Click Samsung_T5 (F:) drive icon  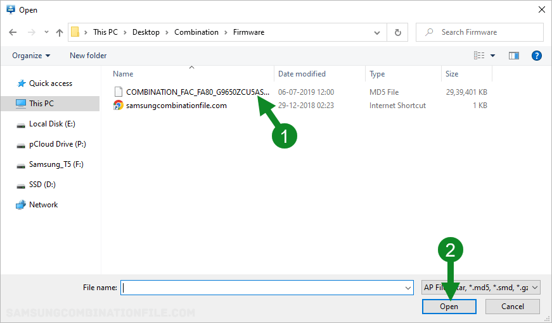(x=21, y=166)
